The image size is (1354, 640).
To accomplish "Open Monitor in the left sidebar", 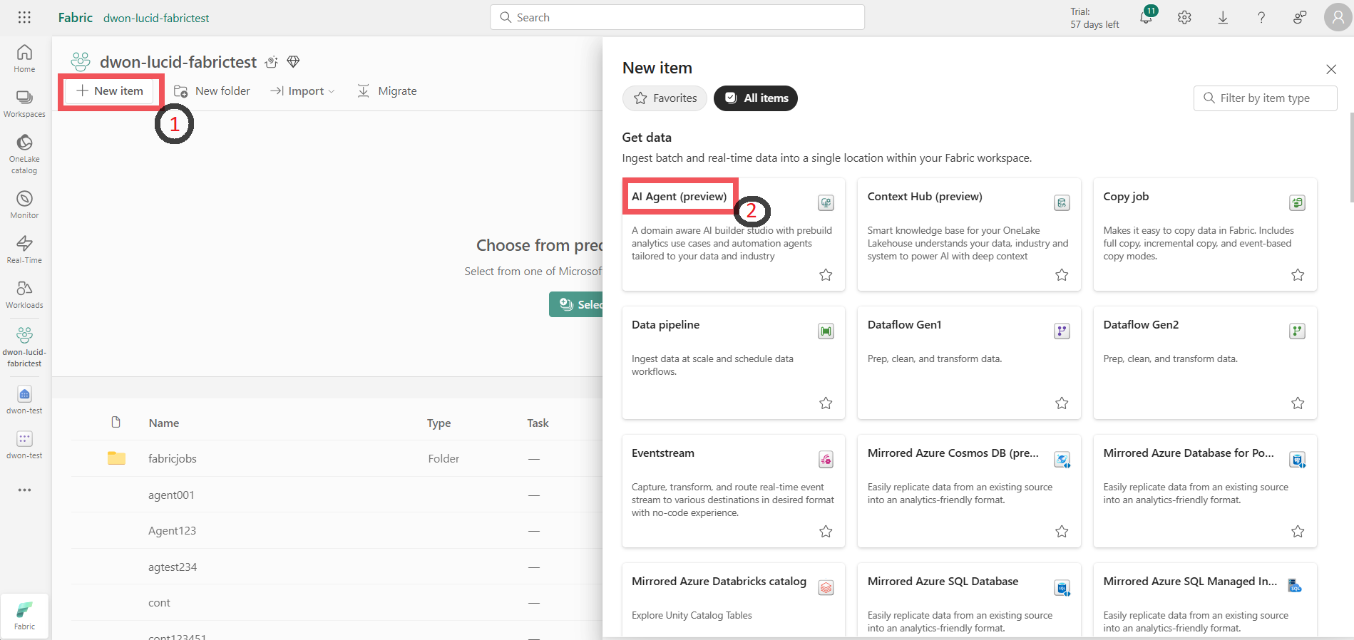I will point(24,205).
